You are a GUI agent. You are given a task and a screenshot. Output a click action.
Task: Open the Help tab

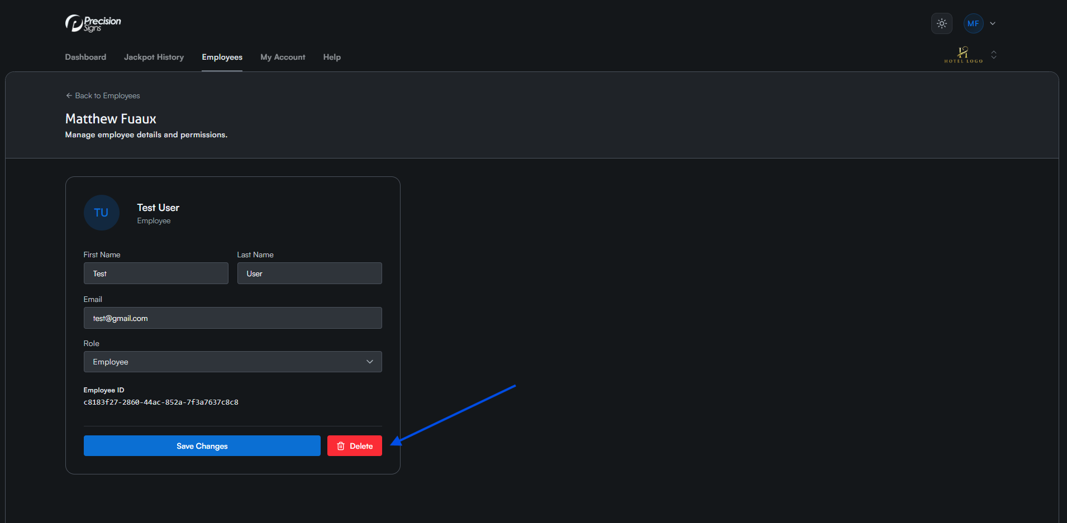point(332,57)
